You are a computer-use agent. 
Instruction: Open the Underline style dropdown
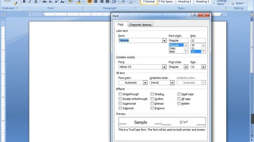pos(172,82)
